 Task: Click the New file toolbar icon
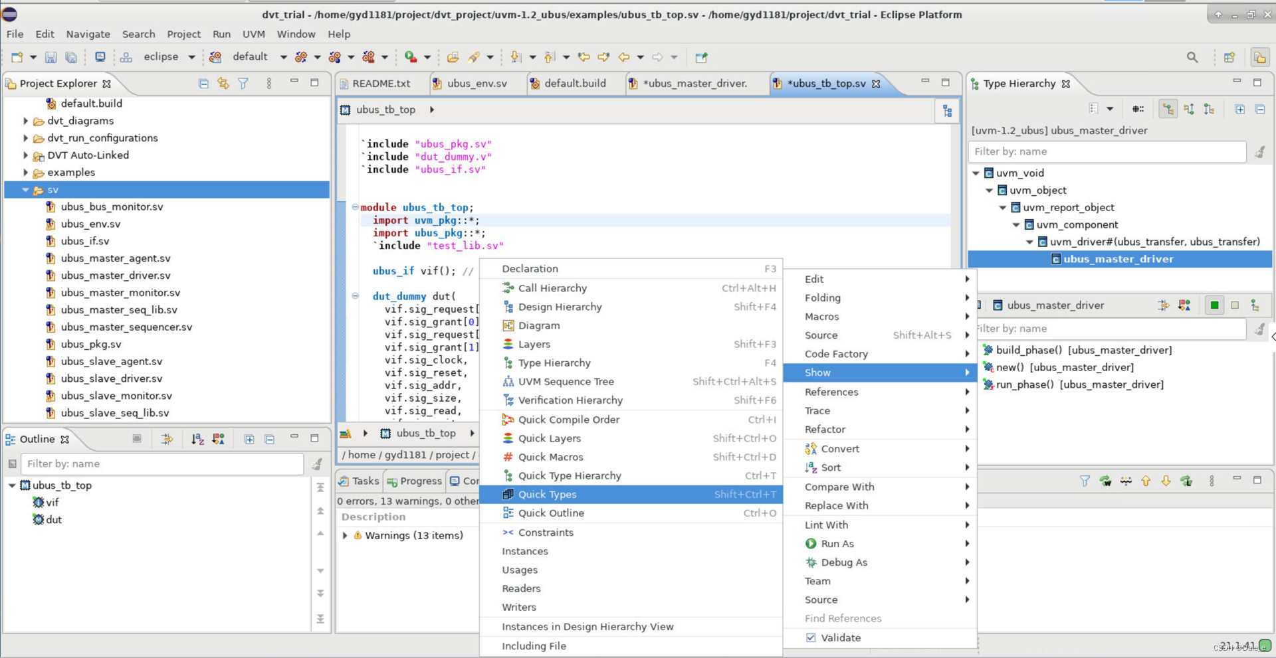[x=17, y=57]
